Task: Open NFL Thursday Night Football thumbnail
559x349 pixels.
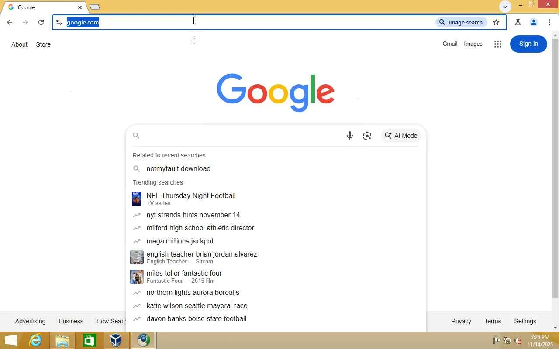Action: pos(137,199)
